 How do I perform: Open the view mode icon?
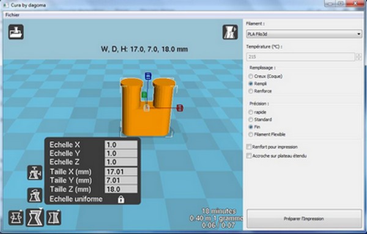coord(230,32)
